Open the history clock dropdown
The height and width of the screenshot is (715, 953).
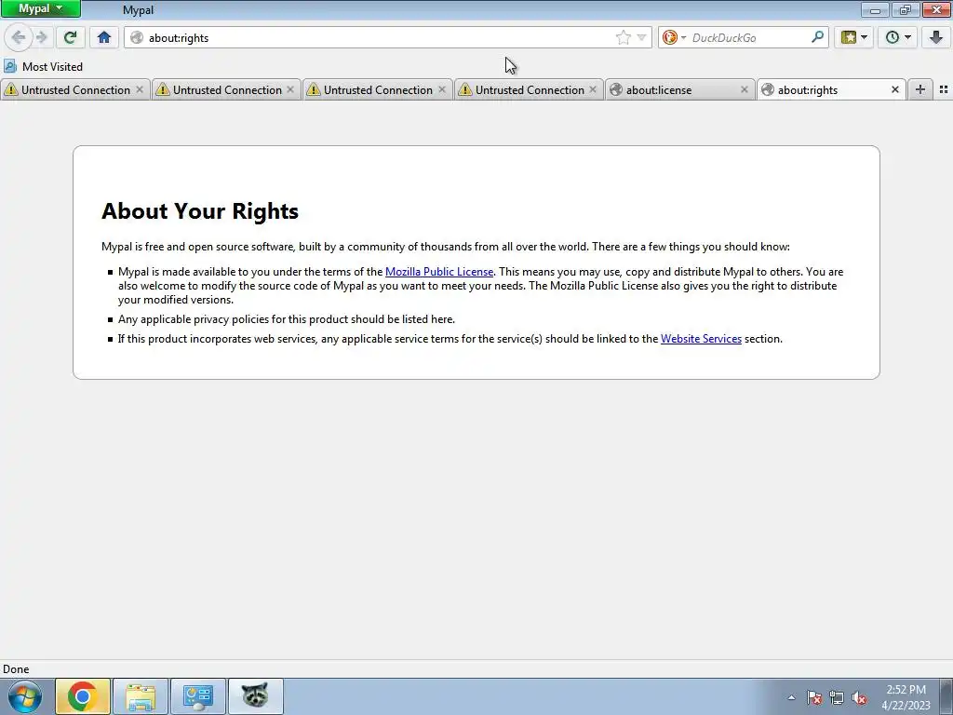point(898,37)
